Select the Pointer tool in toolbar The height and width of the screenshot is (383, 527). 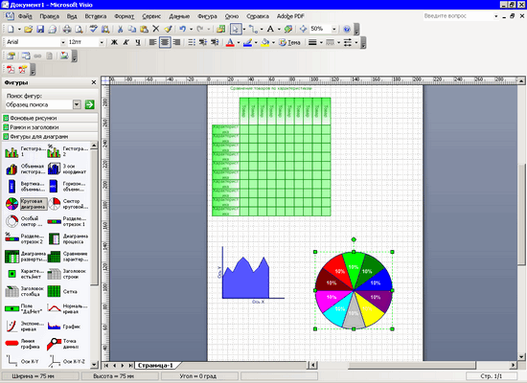236,30
